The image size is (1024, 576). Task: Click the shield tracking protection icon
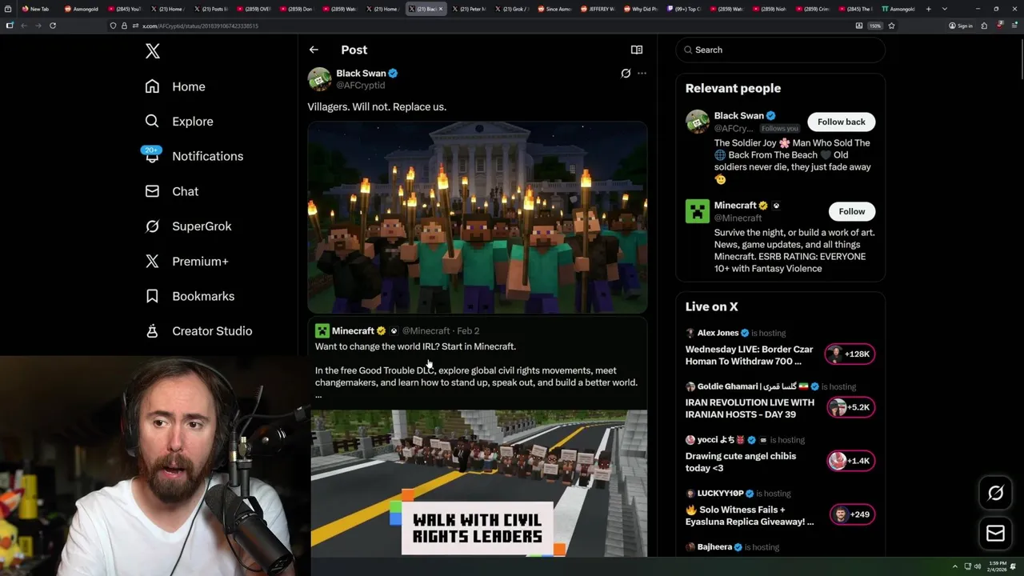point(114,26)
